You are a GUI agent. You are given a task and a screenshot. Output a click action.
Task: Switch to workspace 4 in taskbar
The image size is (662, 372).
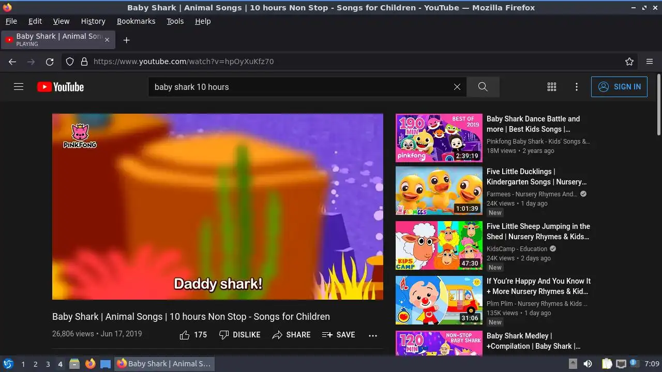point(60,364)
